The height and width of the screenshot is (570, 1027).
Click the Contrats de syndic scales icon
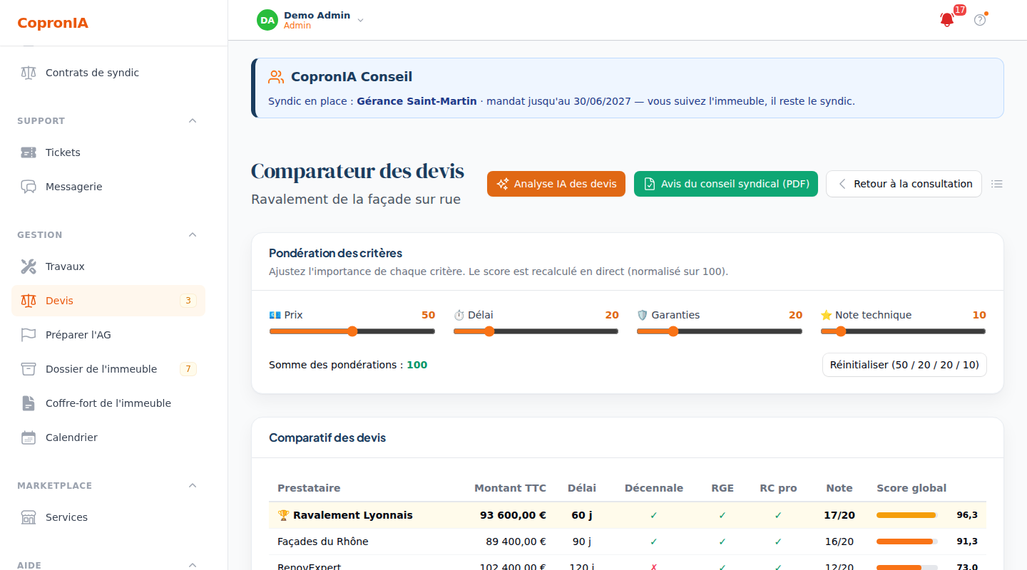pos(29,73)
